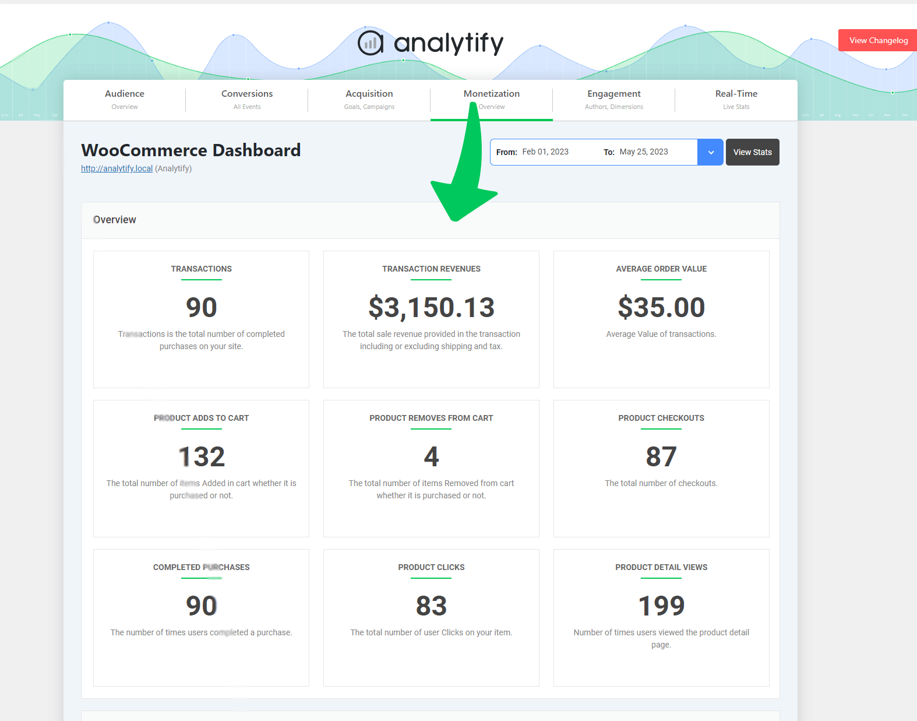Click the Product Removes From Cart value 4
This screenshot has width=917, height=721.
(x=432, y=456)
